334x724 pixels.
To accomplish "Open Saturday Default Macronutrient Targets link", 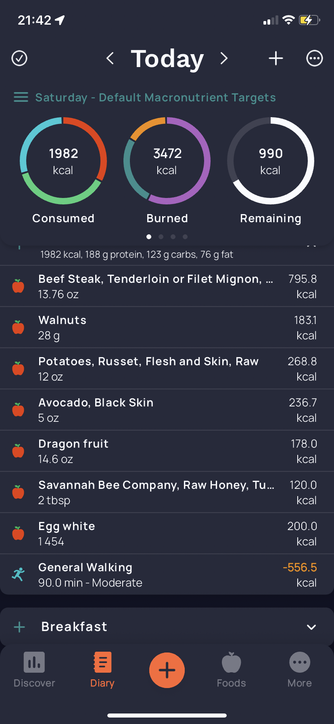I will 155,97.
